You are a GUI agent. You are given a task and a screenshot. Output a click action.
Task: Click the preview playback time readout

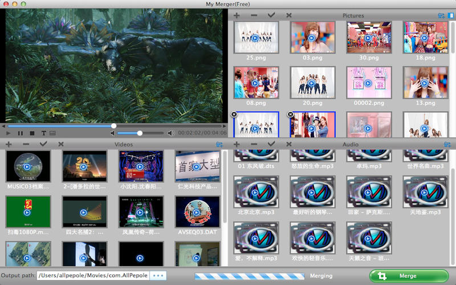click(202, 133)
